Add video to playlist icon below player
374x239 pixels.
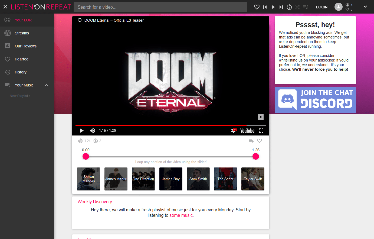pyautogui.click(x=251, y=141)
